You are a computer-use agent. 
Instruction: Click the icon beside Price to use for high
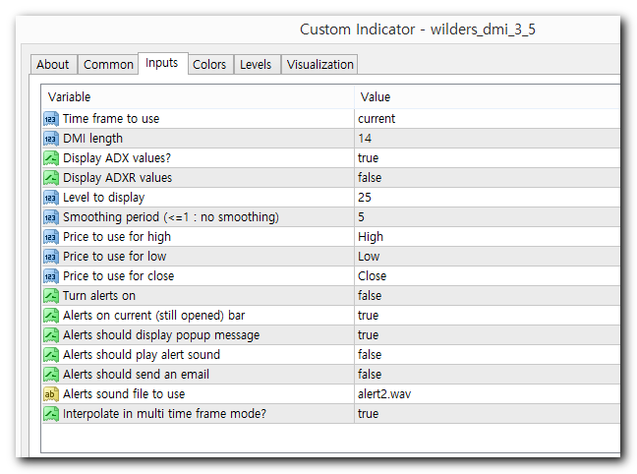click(x=51, y=237)
